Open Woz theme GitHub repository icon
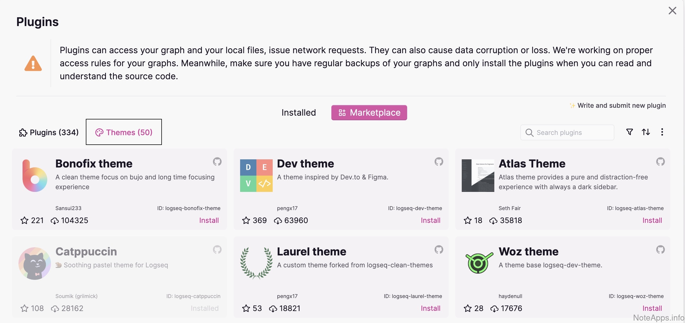 (x=660, y=250)
